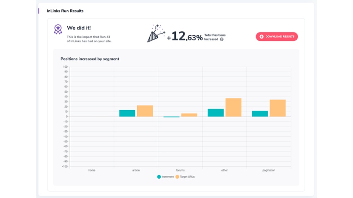Select the orange Target URLs bar for article
353x198 pixels.
coord(145,111)
